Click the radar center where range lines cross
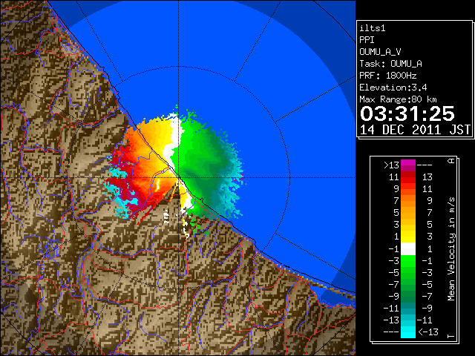This screenshot has width=475, height=356. point(178,177)
